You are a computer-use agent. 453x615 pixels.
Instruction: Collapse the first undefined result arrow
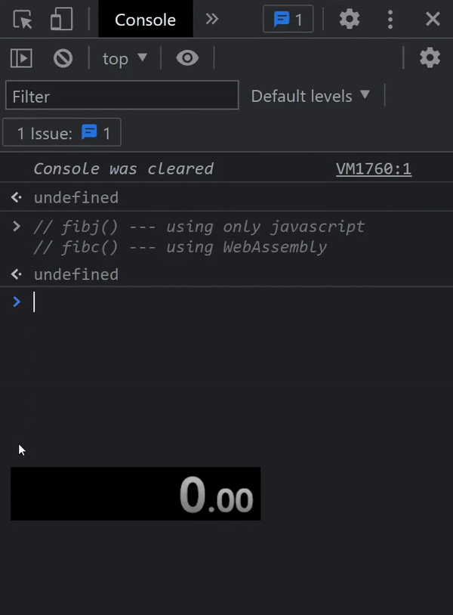[x=16, y=196]
